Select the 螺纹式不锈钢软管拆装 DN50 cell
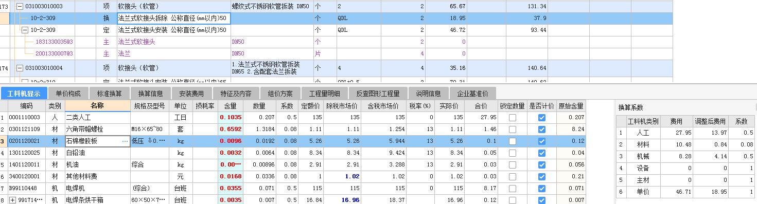The width and height of the screenshot is (757, 204). [272, 7]
